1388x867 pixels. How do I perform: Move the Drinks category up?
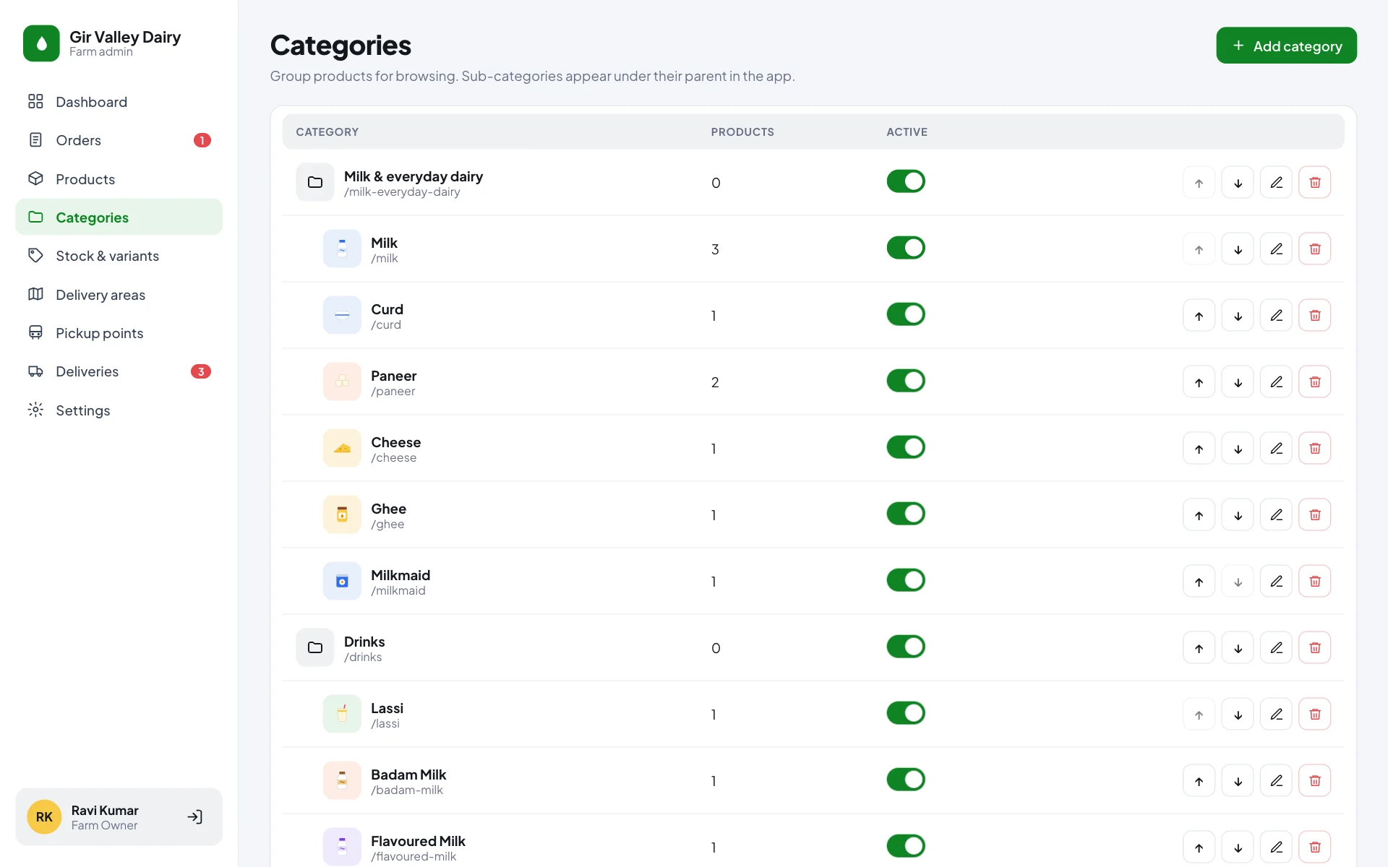[1199, 648]
